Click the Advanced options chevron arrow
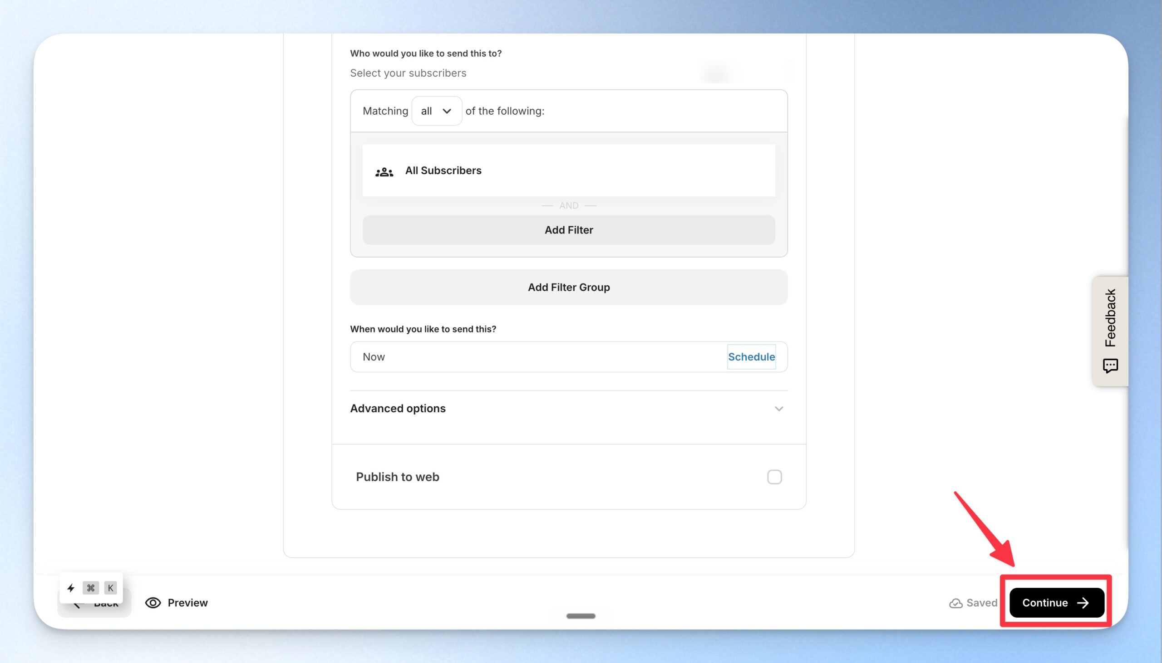The image size is (1162, 663). pos(779,409)
